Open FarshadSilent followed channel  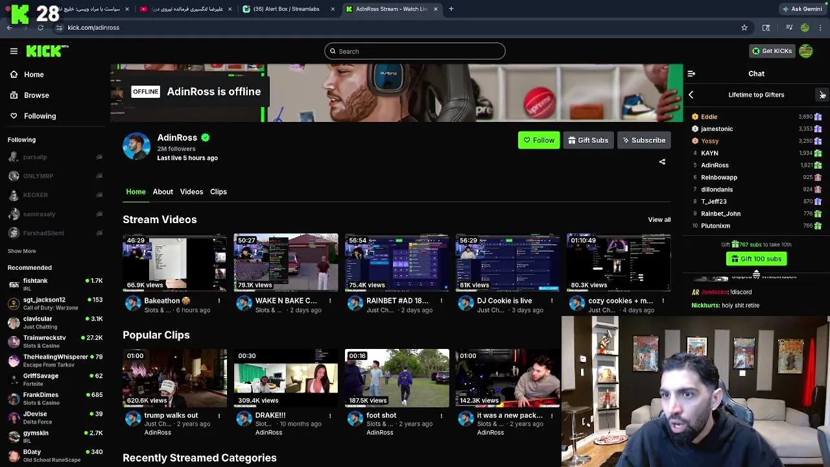coord(55,233)
